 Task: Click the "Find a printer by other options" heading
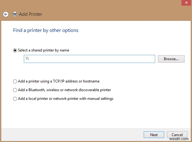point(46,30)
